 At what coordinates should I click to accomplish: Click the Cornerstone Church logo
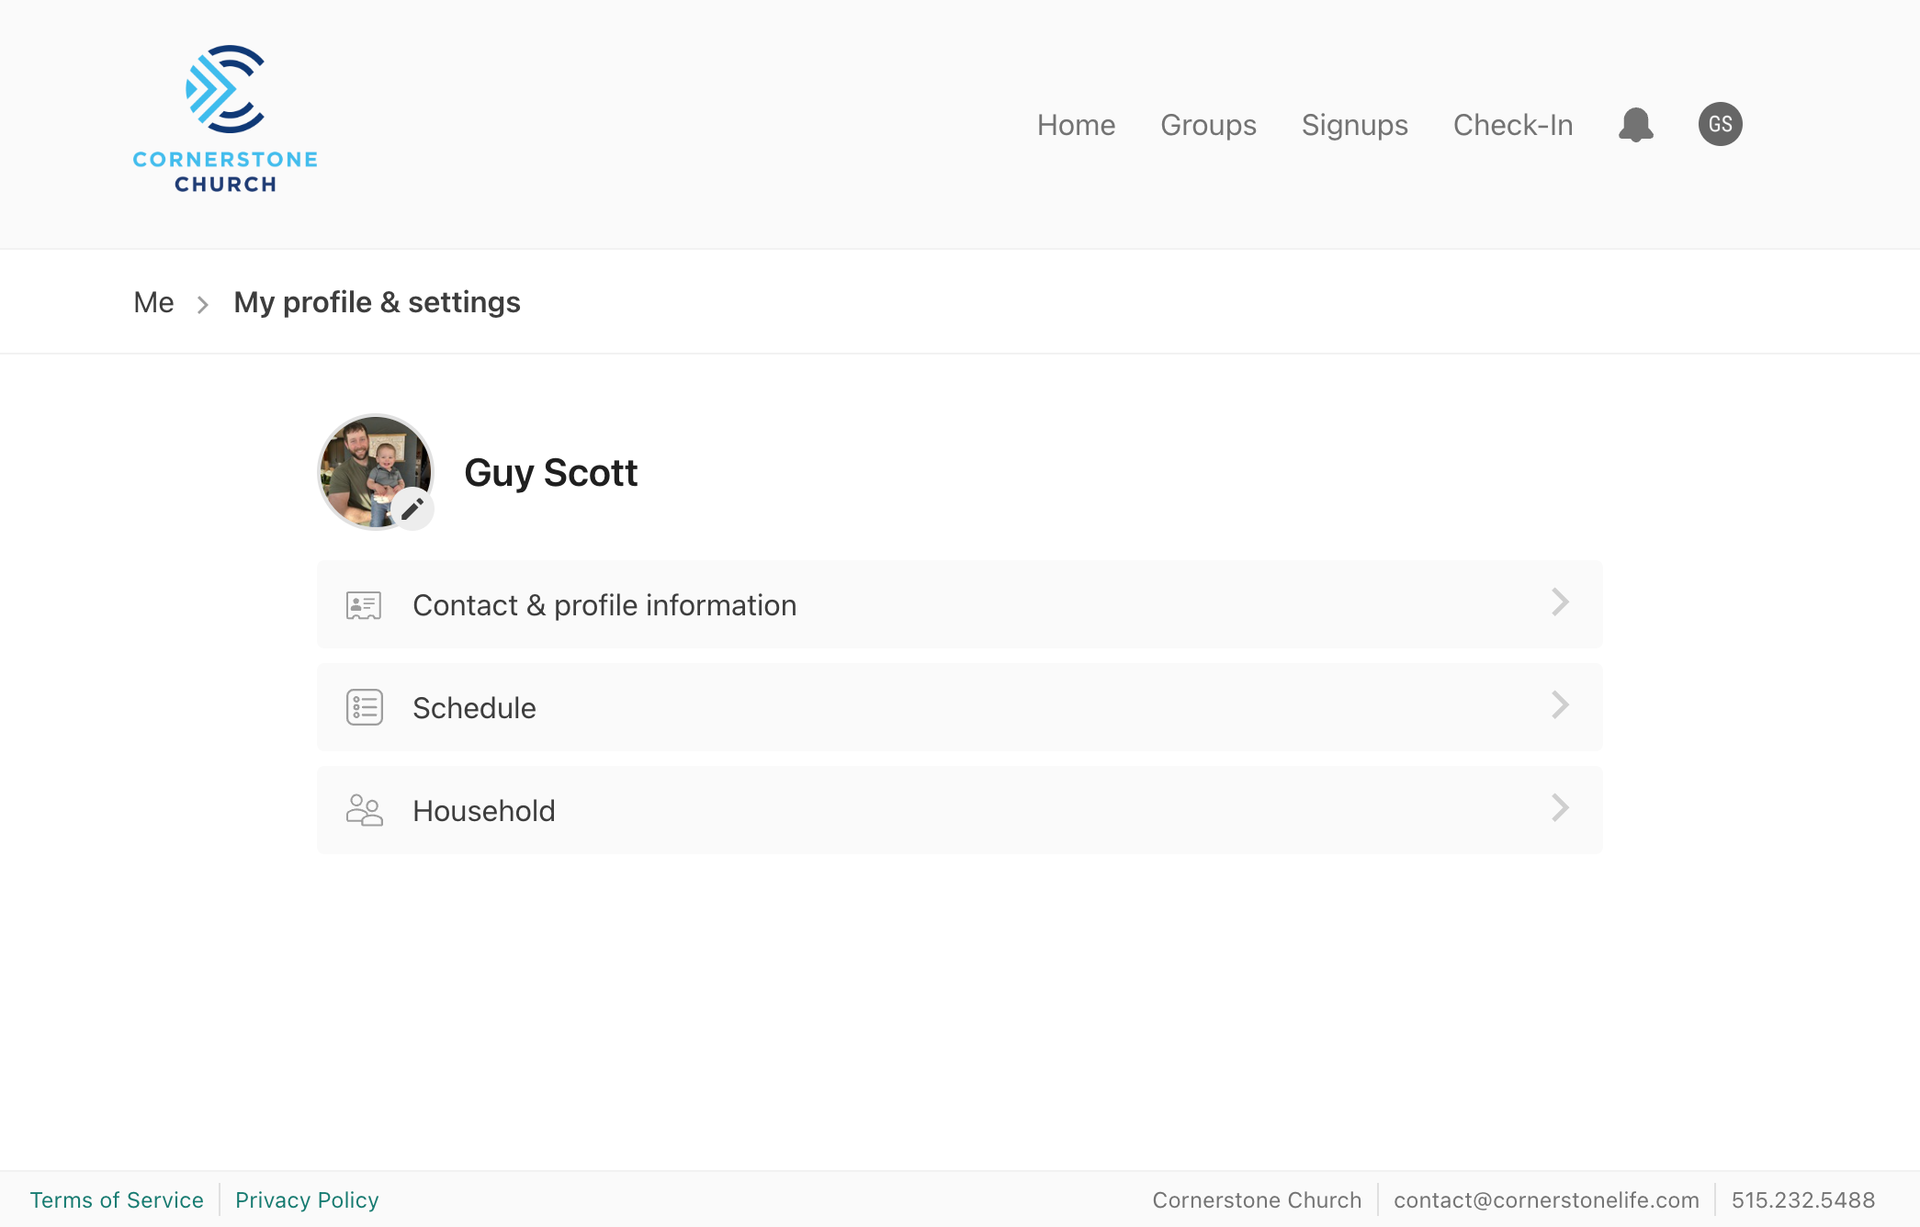(225, 119)
